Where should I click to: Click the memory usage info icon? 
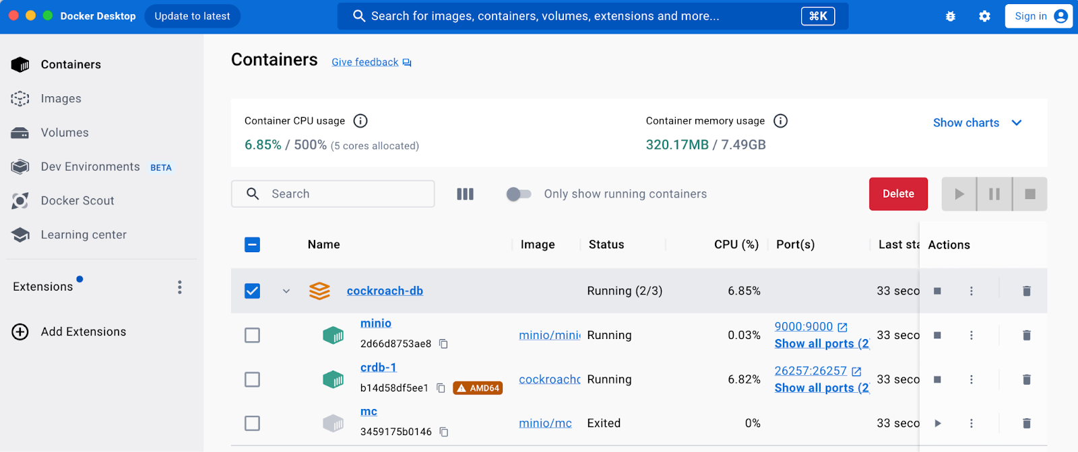(780, 121)
